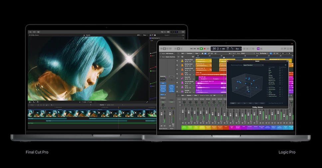Open the Monitoring Format Apple Renderer dropdown
Screen dimensions: 322x168
[x=253, y=65]
